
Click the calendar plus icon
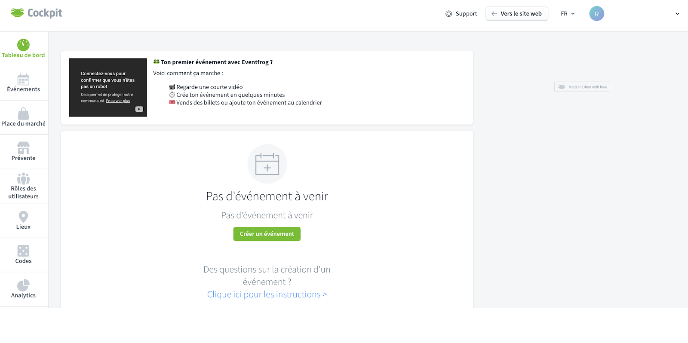tap(267, 164)
